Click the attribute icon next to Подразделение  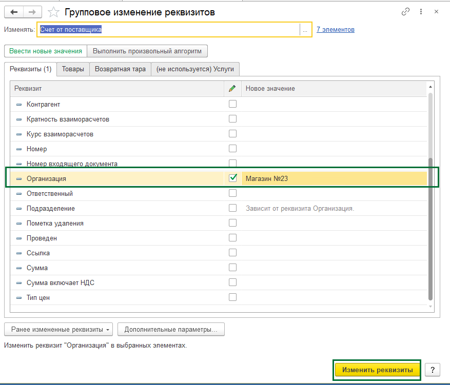point(19,209)
